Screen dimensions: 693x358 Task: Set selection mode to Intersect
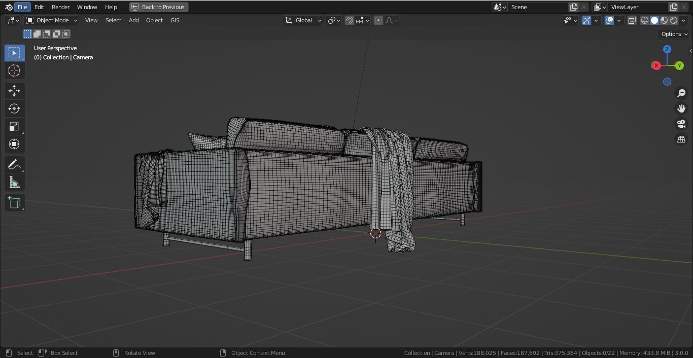[66, 34]
